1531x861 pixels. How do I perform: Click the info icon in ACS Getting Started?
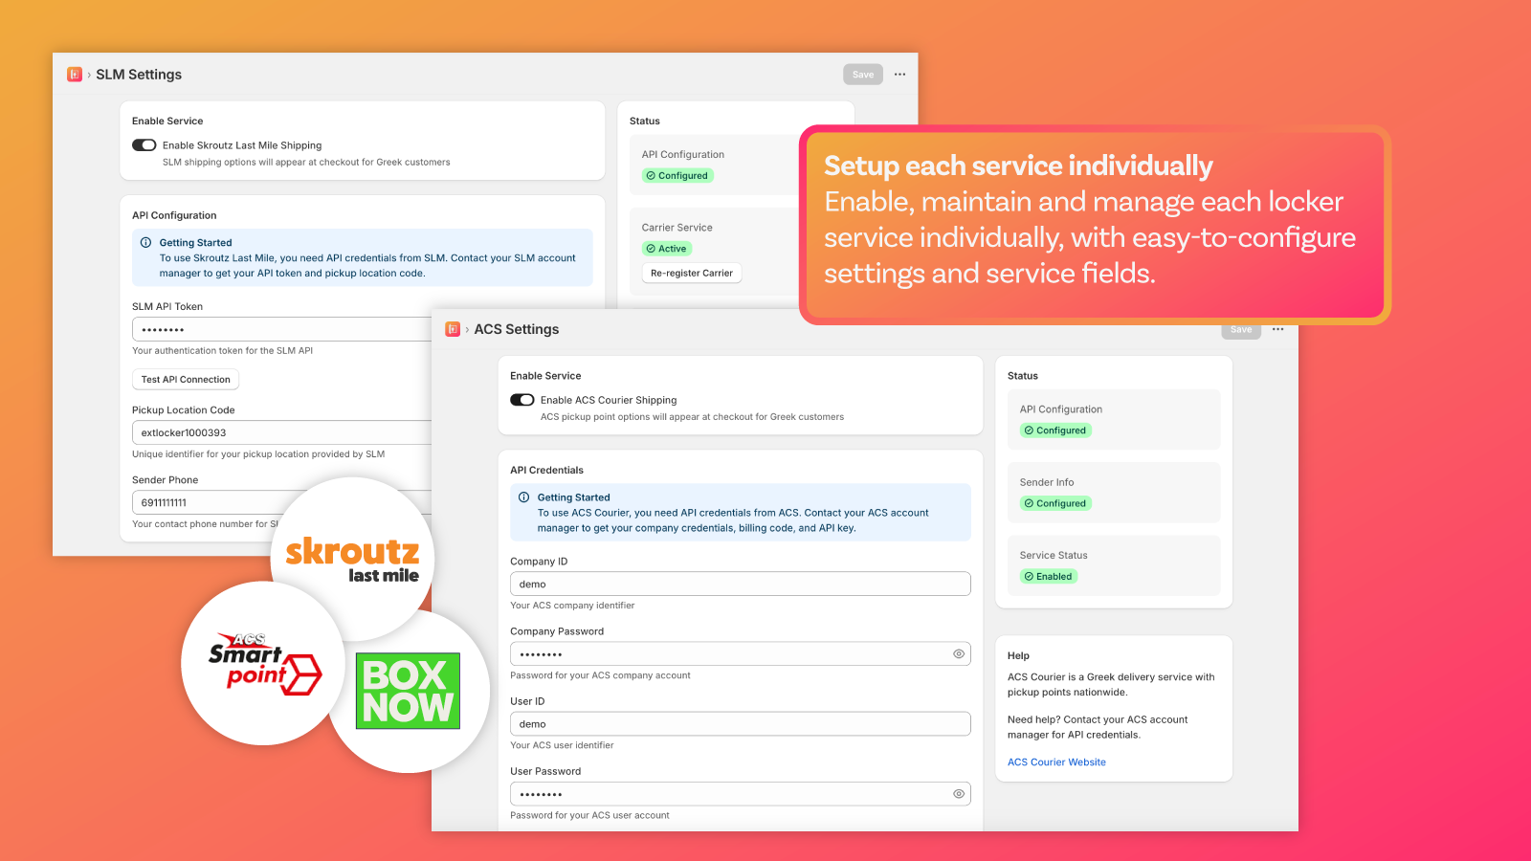coord(524,497)
